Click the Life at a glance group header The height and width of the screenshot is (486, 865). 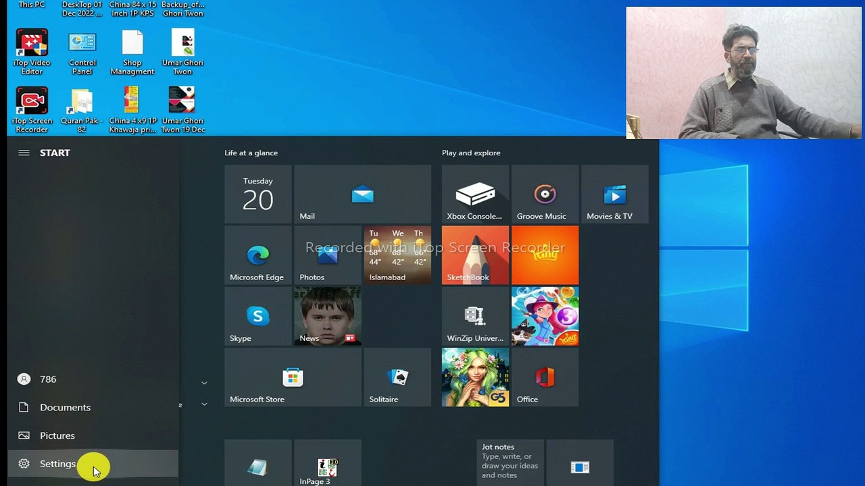coord(251,153)
